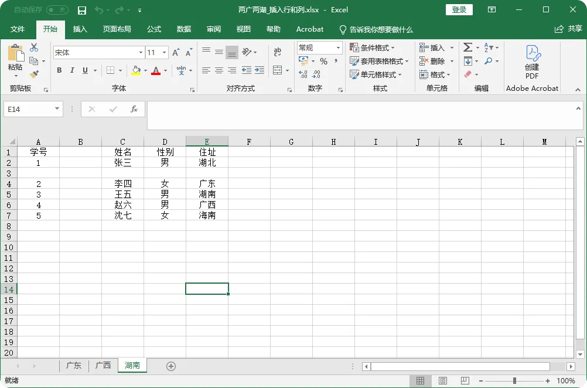Screen dimensions: 587x388
Task: Click Sort and Filter icon
Action: coord(489,47)
